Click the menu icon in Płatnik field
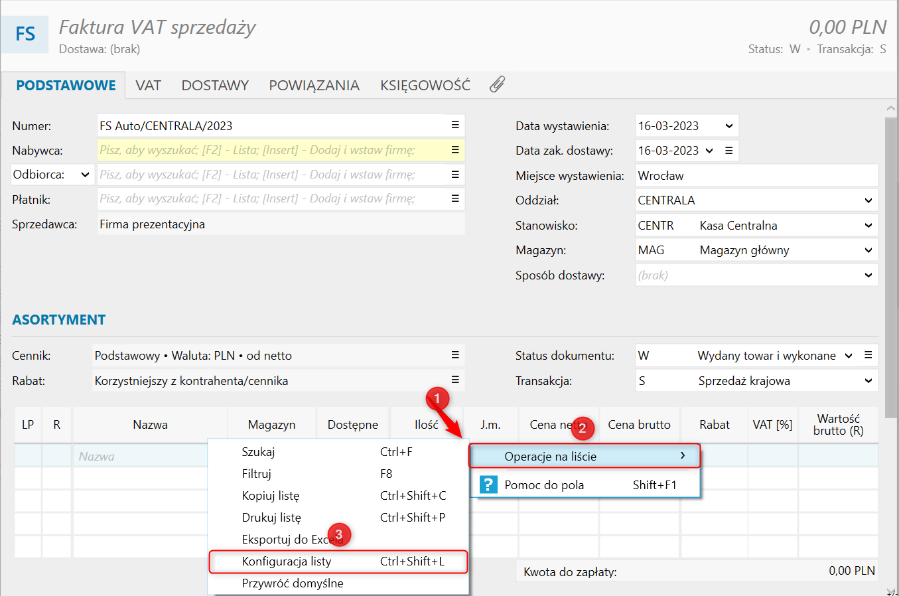The height and width of the screenshot is (596, 899). pos(455,198)
